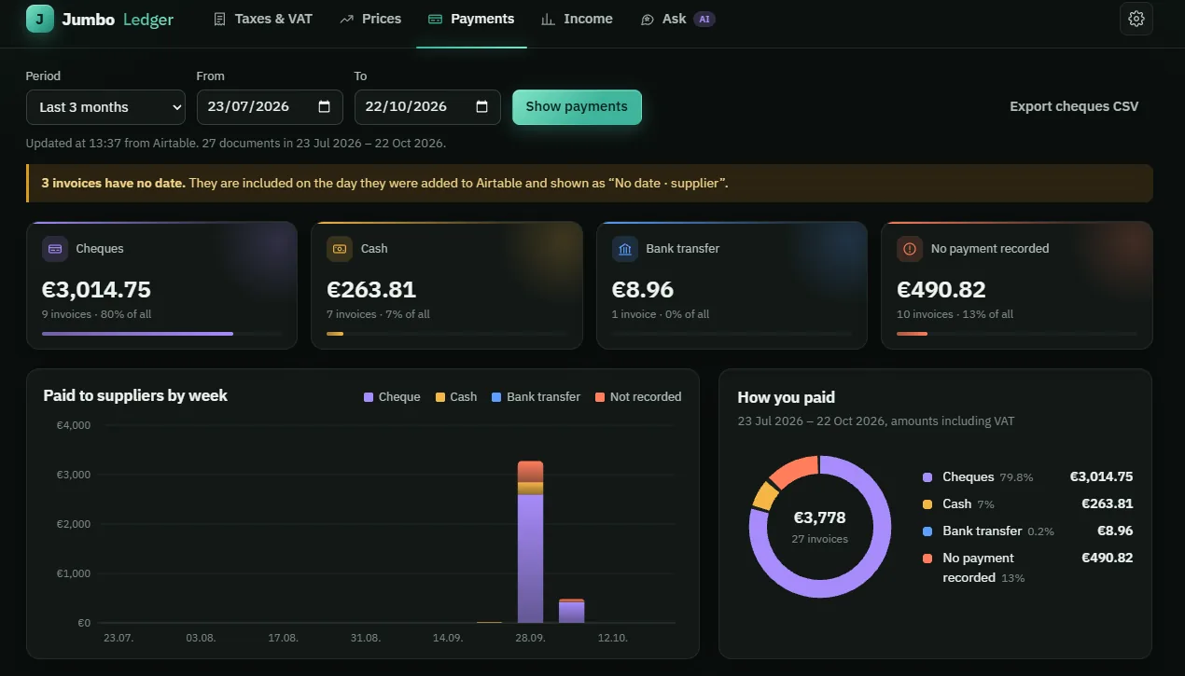The height and width of the screenshot is (676, 1185).
Task: Click the '9 invoices · 80% of all' text
Action: [96, 314]
